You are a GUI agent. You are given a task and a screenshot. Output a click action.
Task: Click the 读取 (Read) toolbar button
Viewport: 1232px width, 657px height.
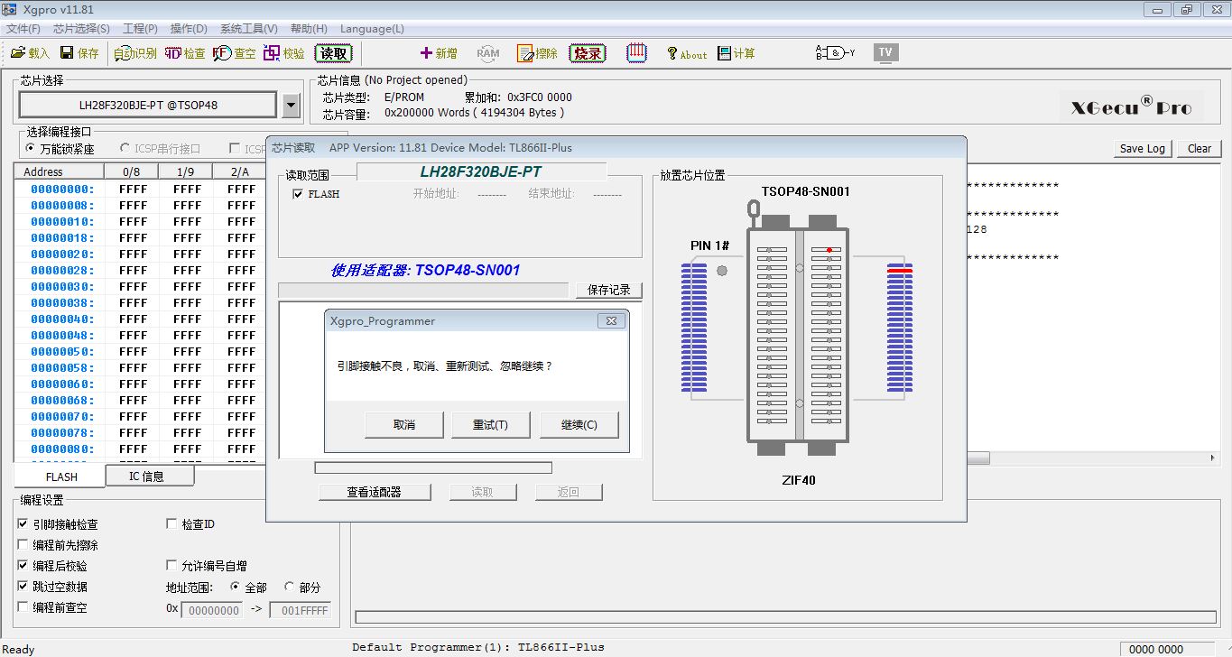(333, 53)
